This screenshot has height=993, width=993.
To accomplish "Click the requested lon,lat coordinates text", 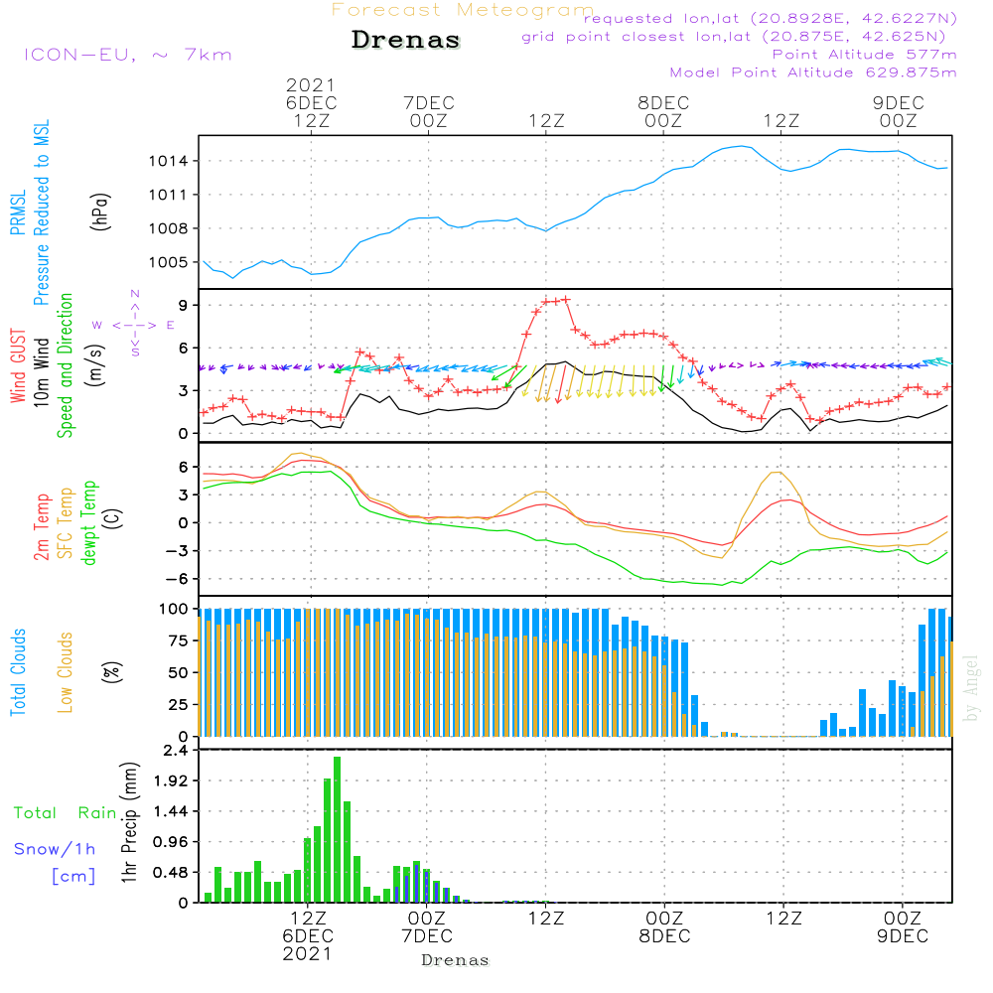I will click(769, 19).
